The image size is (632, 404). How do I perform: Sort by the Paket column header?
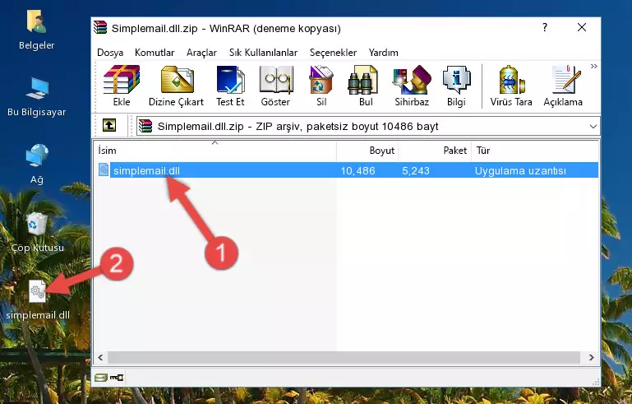(435, 150)
